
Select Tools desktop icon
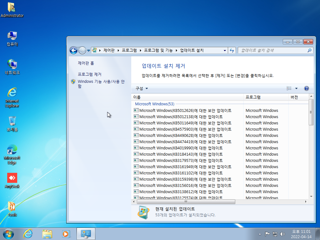point(12,209)
